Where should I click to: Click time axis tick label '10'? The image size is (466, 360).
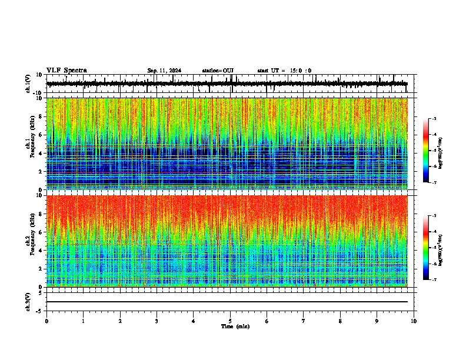414,321
